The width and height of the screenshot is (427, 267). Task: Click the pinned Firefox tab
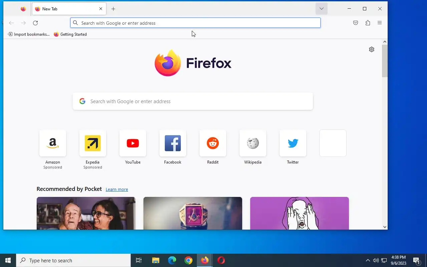[23, 9]
